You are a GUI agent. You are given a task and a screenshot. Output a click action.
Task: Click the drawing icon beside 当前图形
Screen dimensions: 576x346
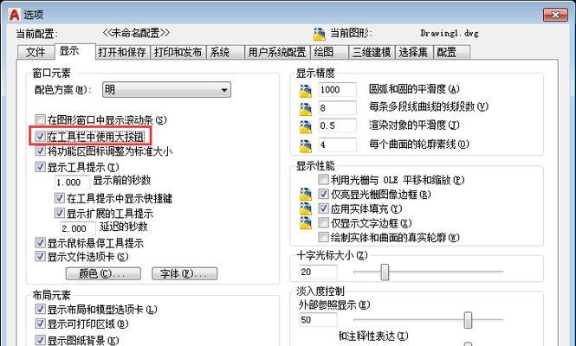320,34
